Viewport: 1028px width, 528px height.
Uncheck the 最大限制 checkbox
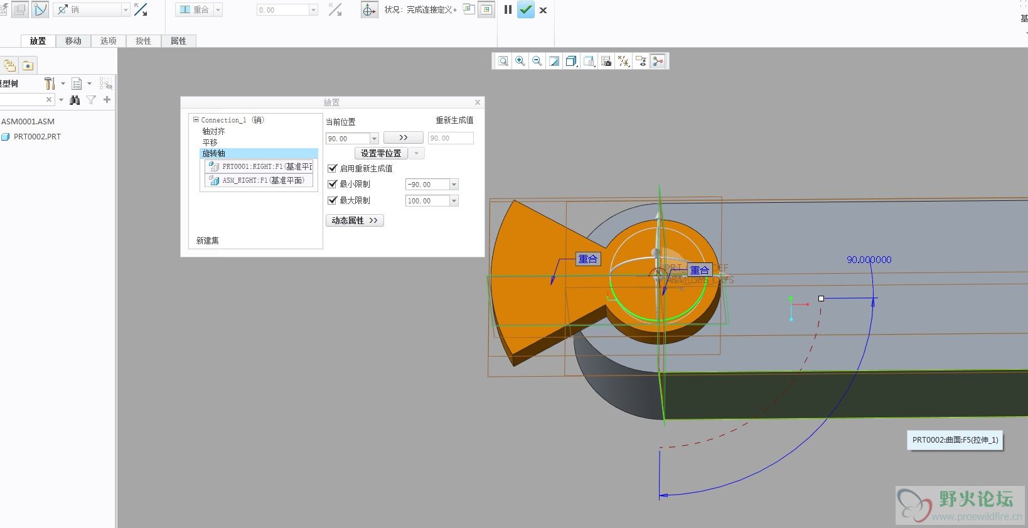click(333, 200)
